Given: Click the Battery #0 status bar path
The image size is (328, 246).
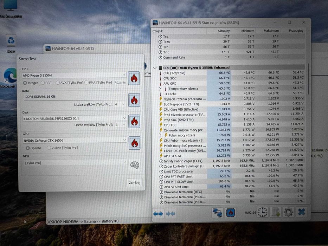Looking at the screenshot, I should [82, 221].
